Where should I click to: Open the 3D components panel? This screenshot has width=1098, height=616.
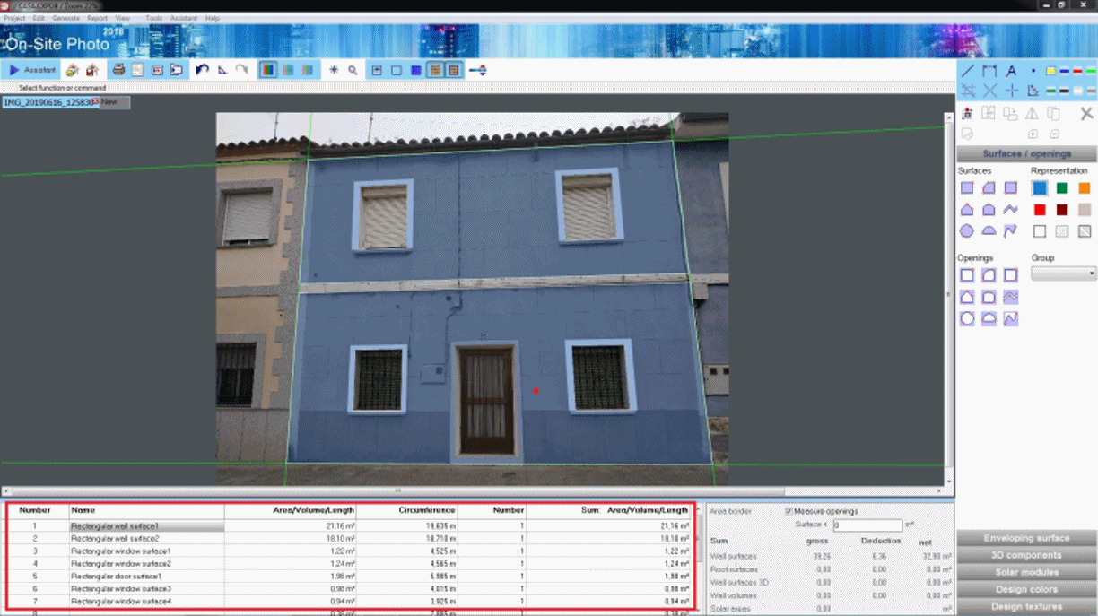point(1026,555)
